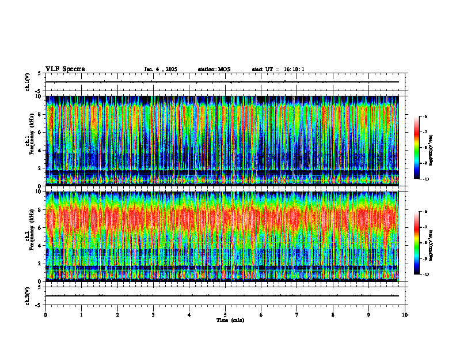Click the time axis tick label "1"
This screenshot has width=456, height=353.
point(81,315)
